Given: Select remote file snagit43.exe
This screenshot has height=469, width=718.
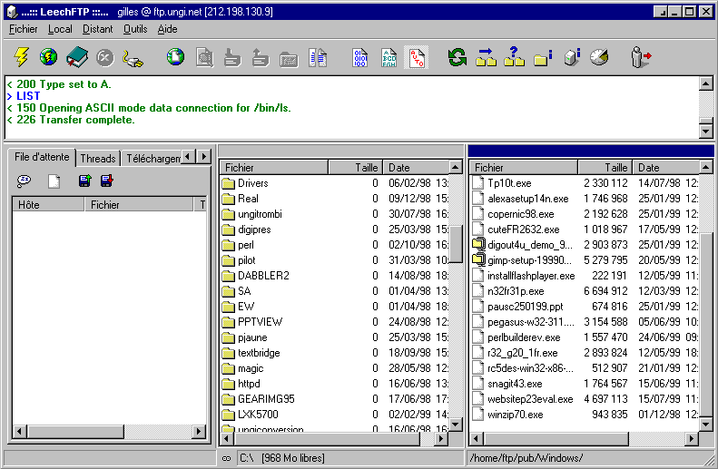Looking at the screenshot, I should 515,384.
